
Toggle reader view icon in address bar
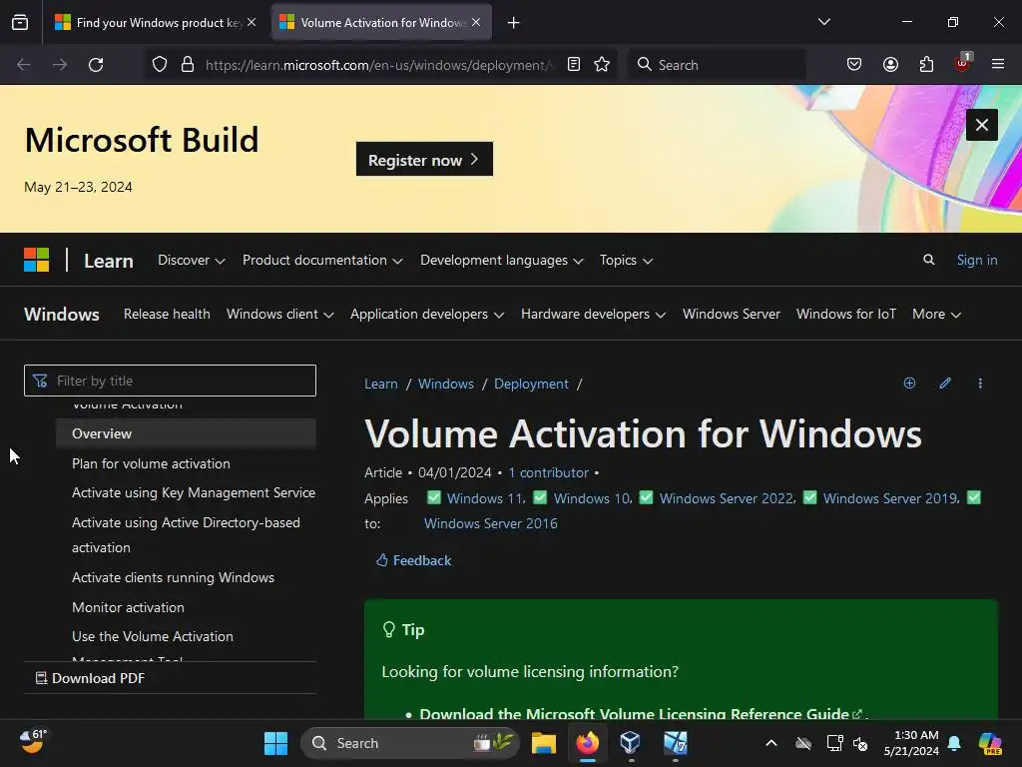coord(574,65)
